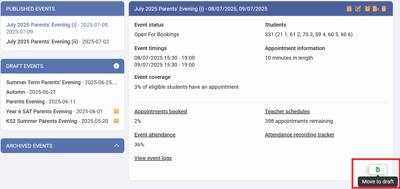Open the Event attendance link

point(155,135)
